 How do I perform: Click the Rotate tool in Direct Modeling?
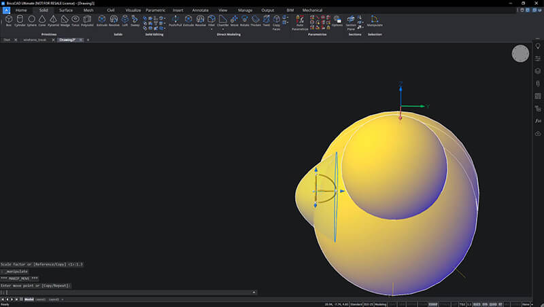coord(245,20)
